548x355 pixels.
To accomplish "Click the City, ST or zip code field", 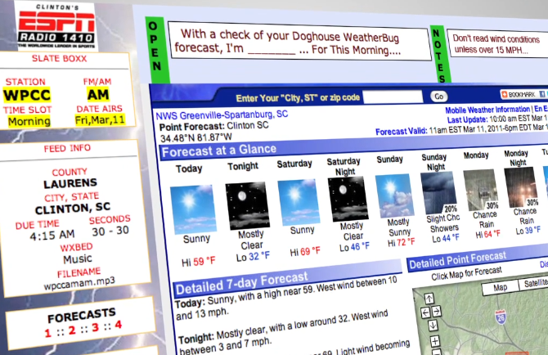I will pos(393,97).
